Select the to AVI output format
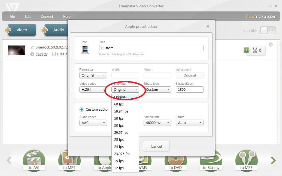Screen dimensions: 282x176 click(34, 160)
